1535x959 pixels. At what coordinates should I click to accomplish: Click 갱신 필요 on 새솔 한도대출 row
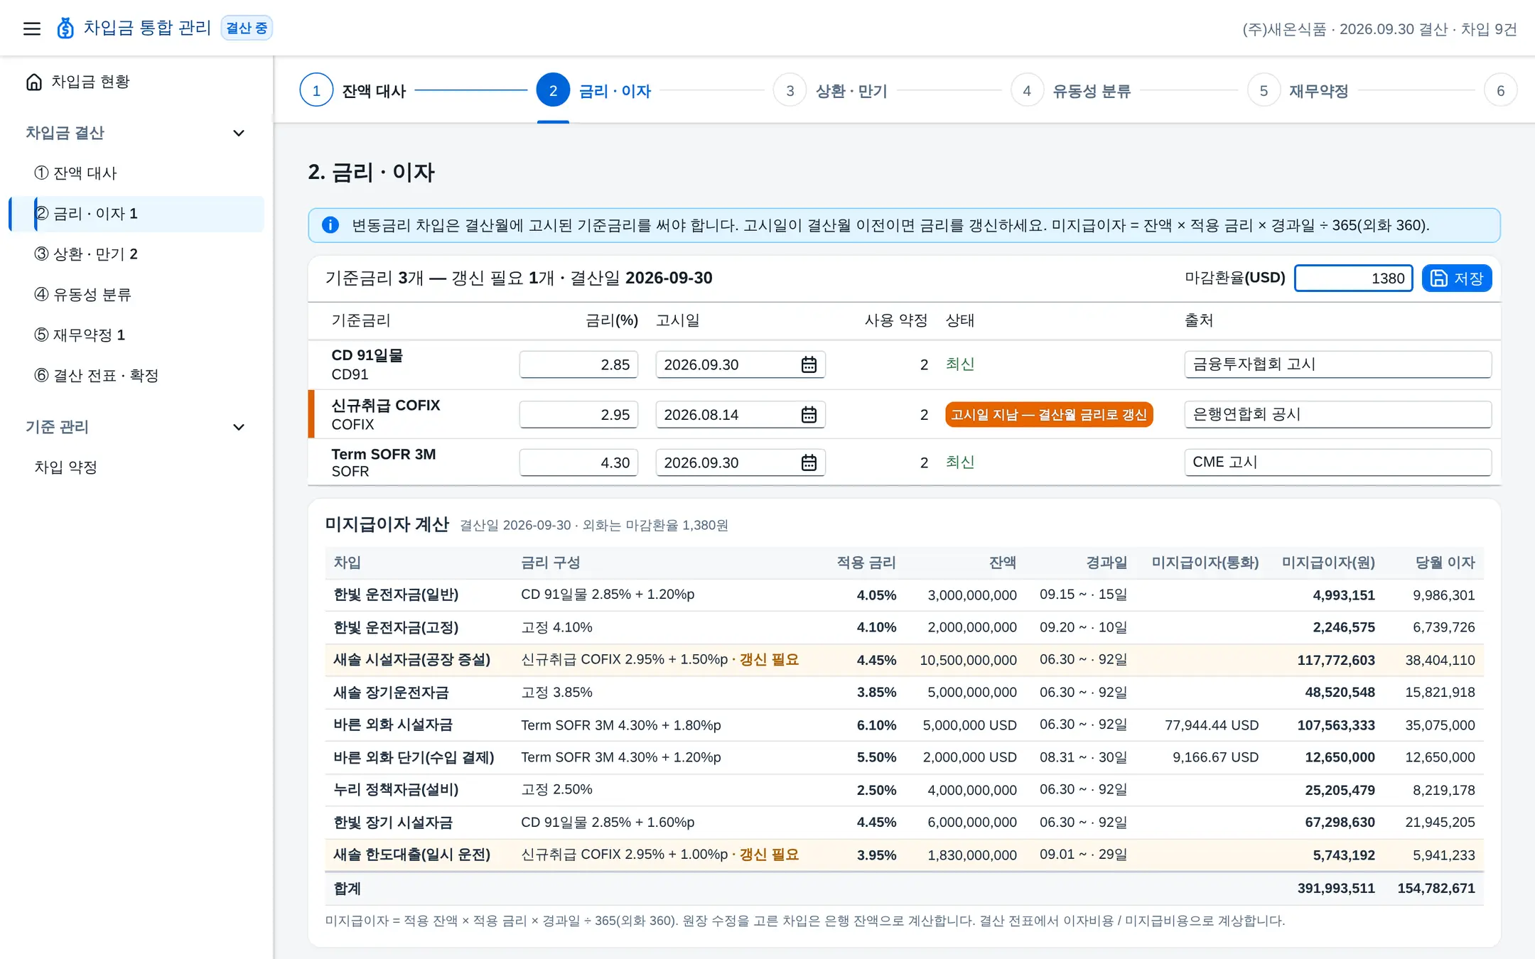tap(769, 855)
